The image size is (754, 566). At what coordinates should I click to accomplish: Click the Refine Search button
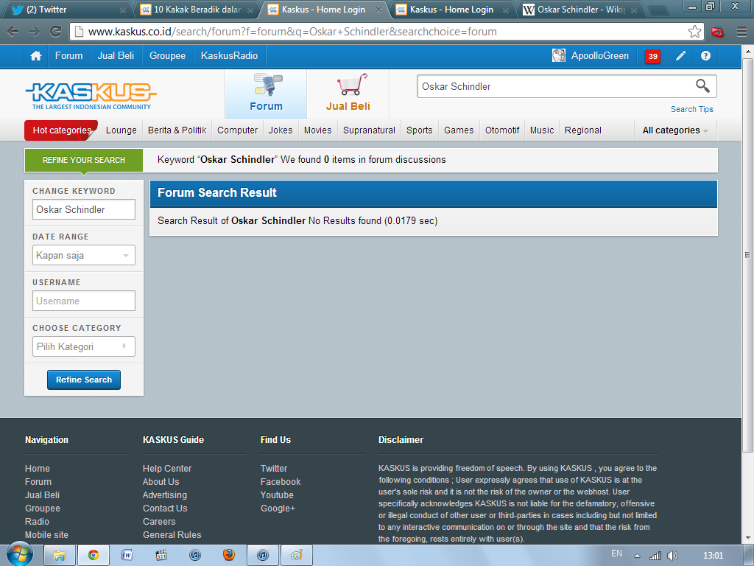point(84,380)
